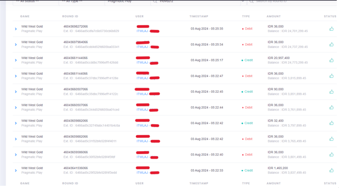Expand row for round 46043697984066
This screenshot has width=339, height=188.
16,45
